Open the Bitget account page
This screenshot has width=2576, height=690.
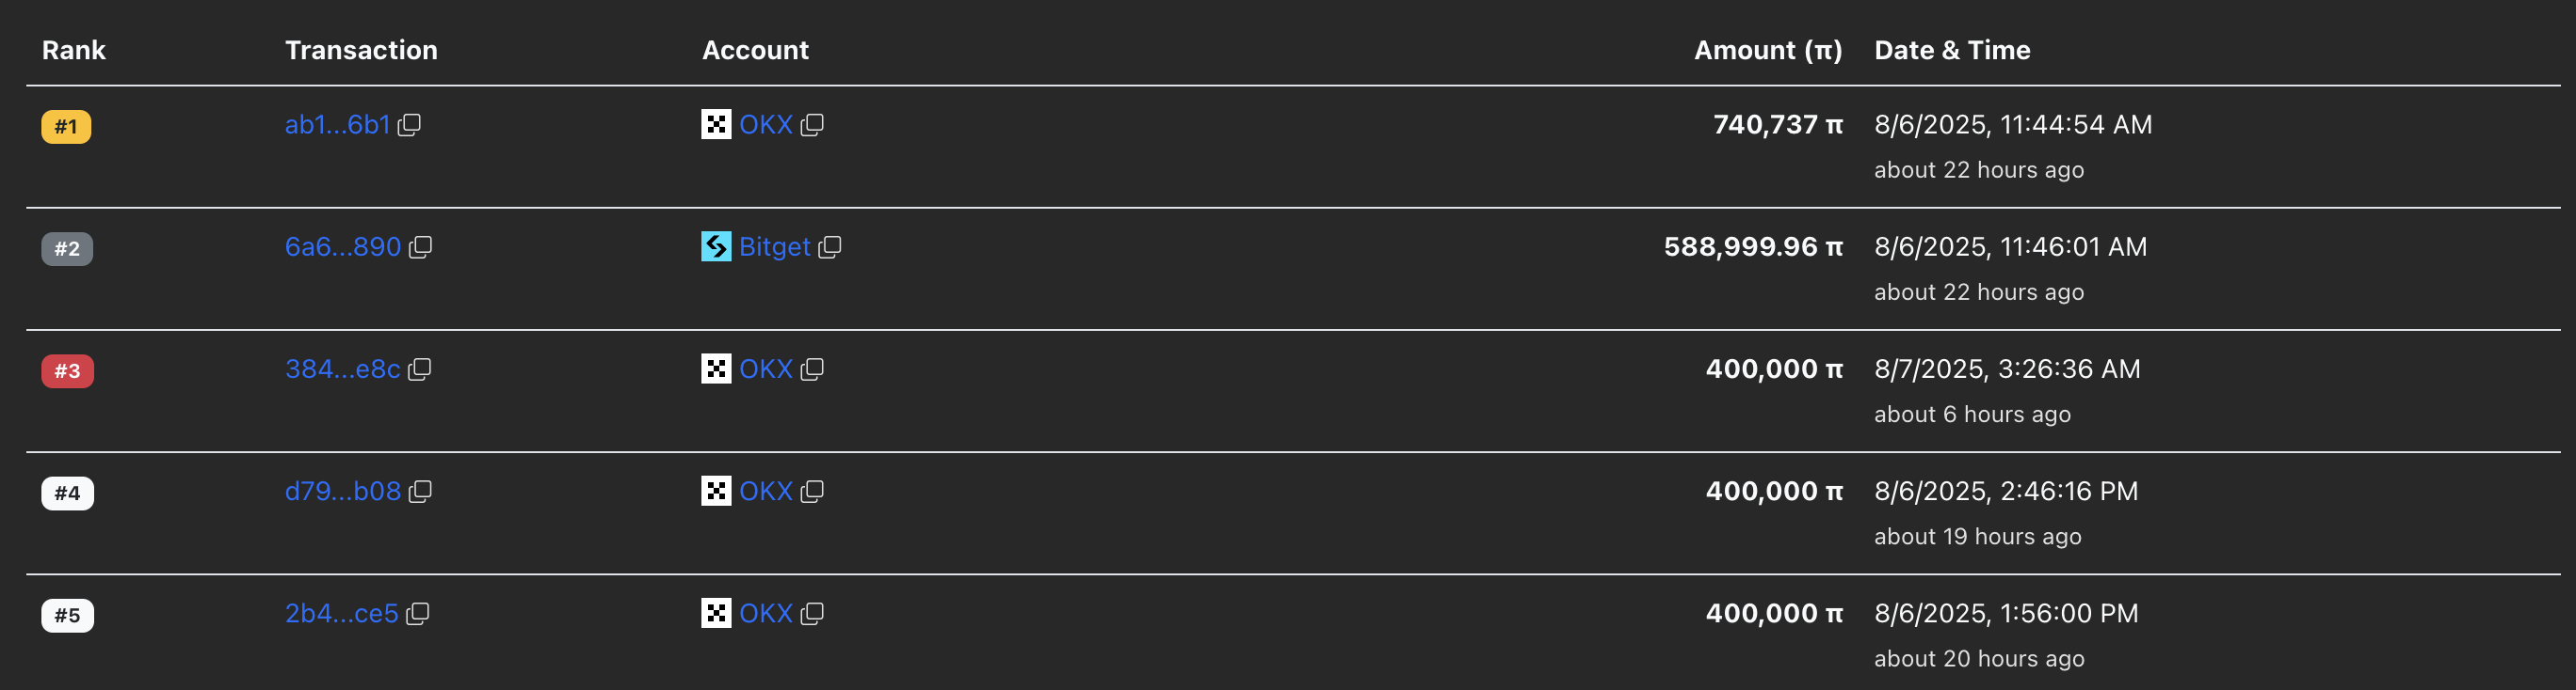coord(774,246)
